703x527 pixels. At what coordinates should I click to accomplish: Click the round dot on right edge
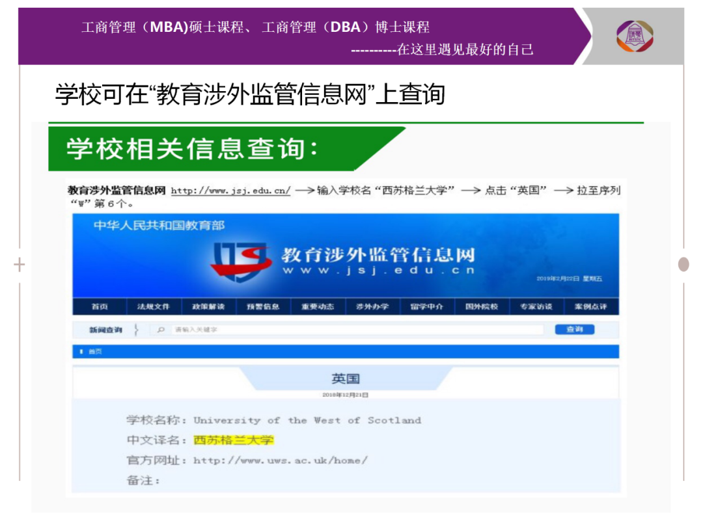click(x=683, y=264)
